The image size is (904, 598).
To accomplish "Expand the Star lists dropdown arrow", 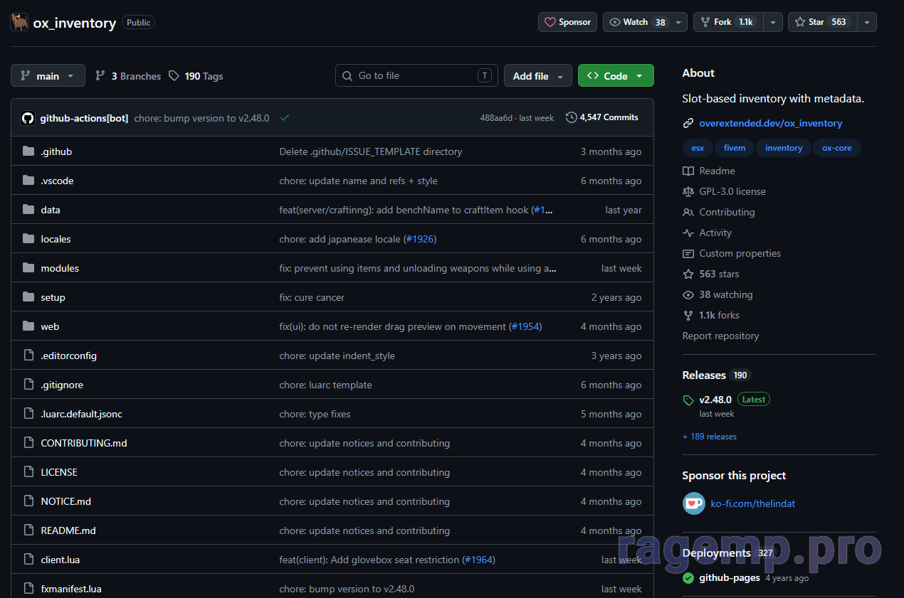I will [x=867, y=22].
